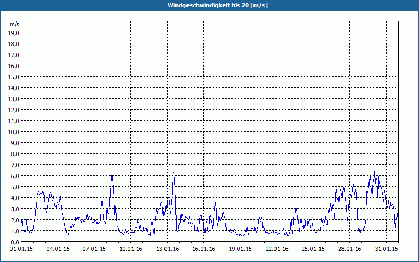Select the date label '28.01.16'
Viewport: 419px width, 262px height.
coord(349,249)
